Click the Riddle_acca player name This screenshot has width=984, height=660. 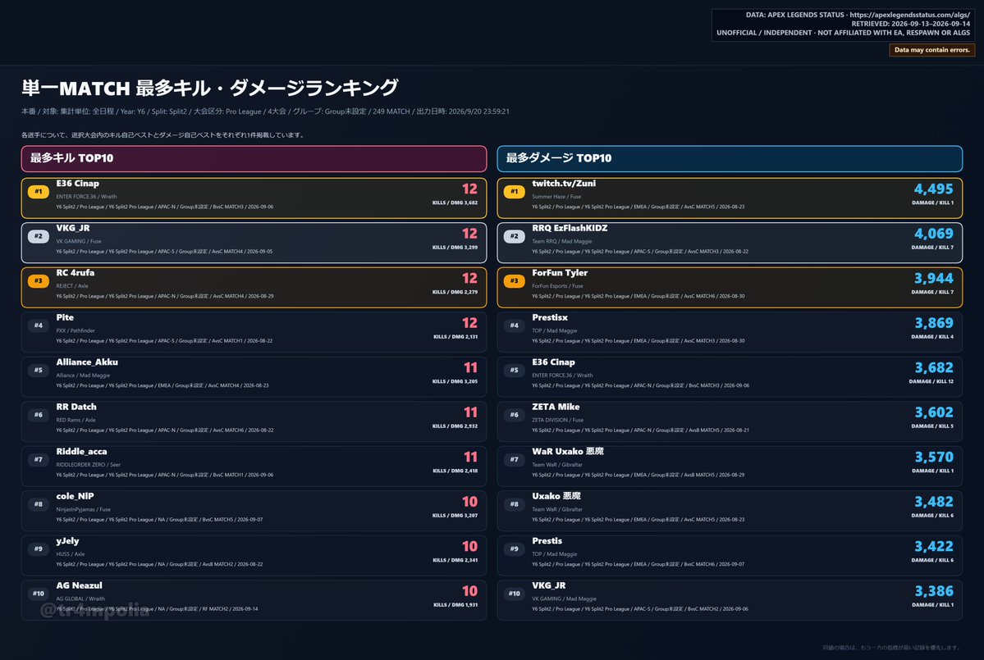click(x=81, y=451)
